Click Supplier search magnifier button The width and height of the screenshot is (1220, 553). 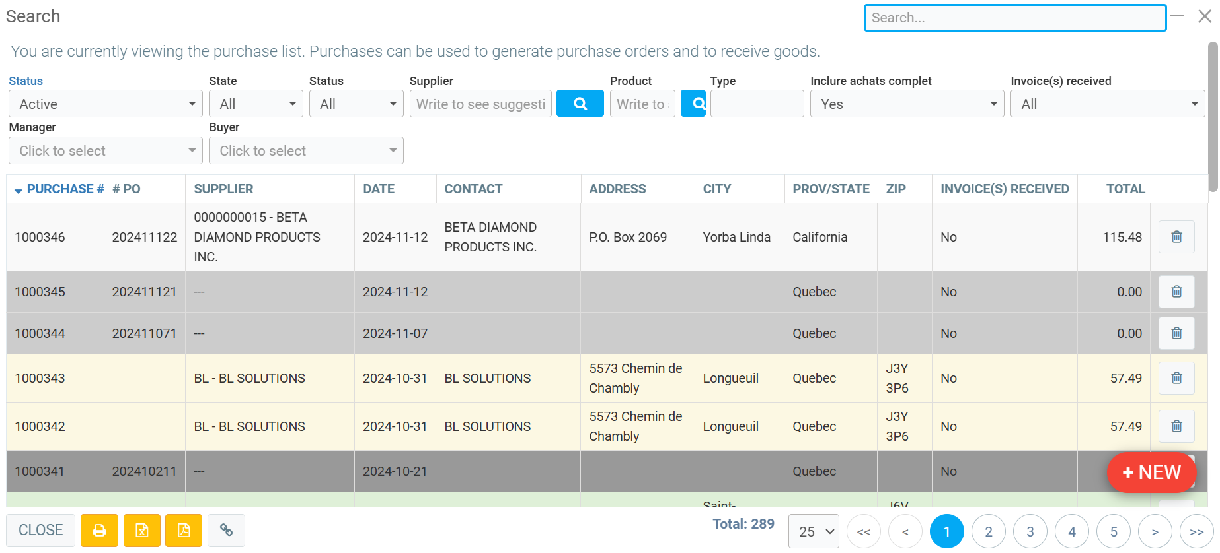[580, 104]
